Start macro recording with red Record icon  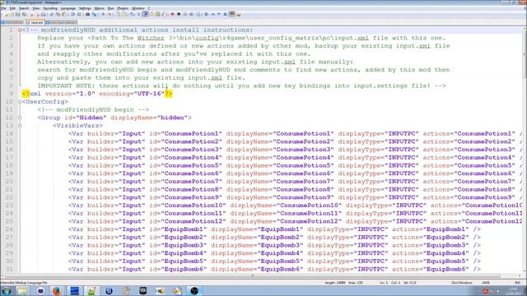click(x=172, y=15)
